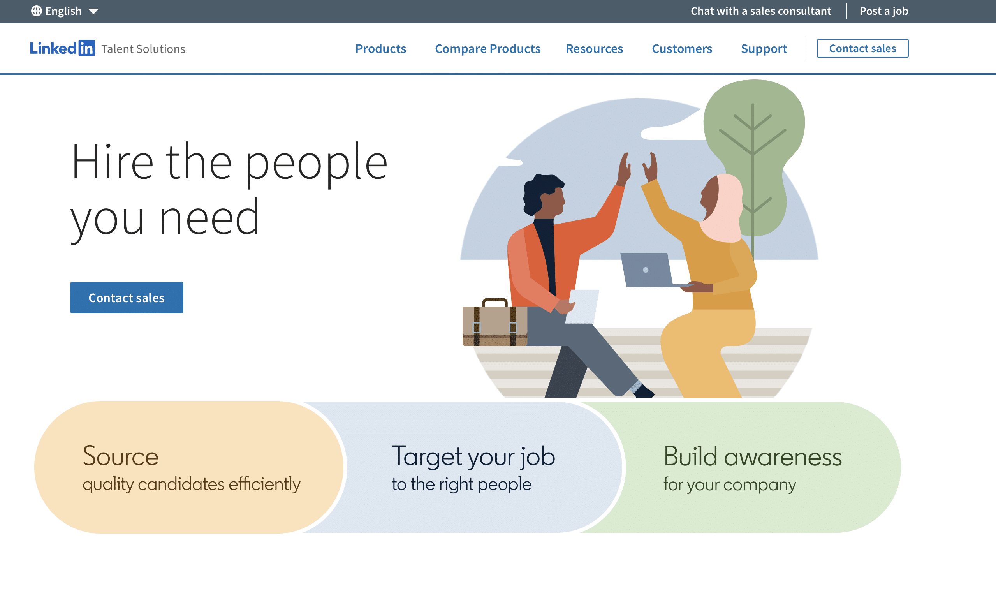This screenshot has height=613, width=996.
Task: Click the 'Chat with a sales consultant' link
Action: 760,11
